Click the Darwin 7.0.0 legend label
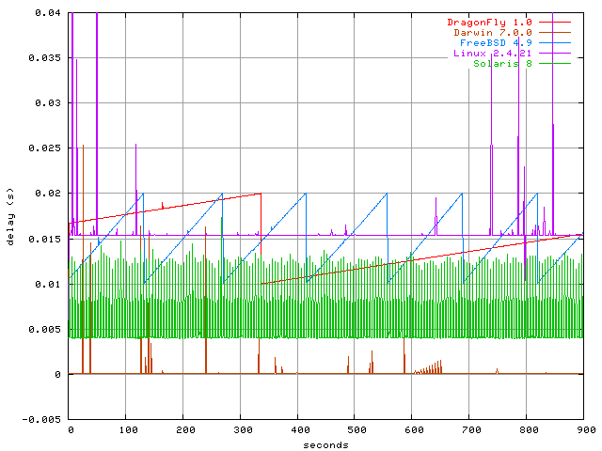 point(492,32)
